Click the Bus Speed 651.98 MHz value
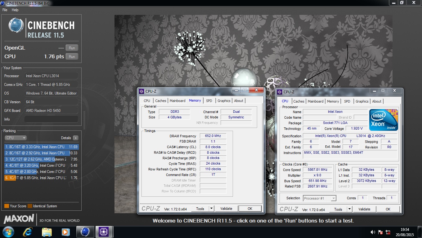Screen dimensions: 422x238 point(318,181)
